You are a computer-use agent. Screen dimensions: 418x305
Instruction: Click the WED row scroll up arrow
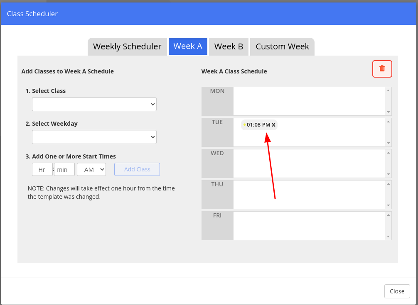388,153
